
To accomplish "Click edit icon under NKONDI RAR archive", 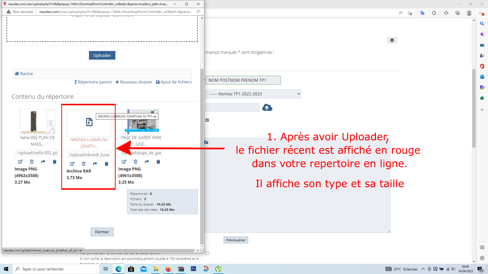I will coord(72,164).
